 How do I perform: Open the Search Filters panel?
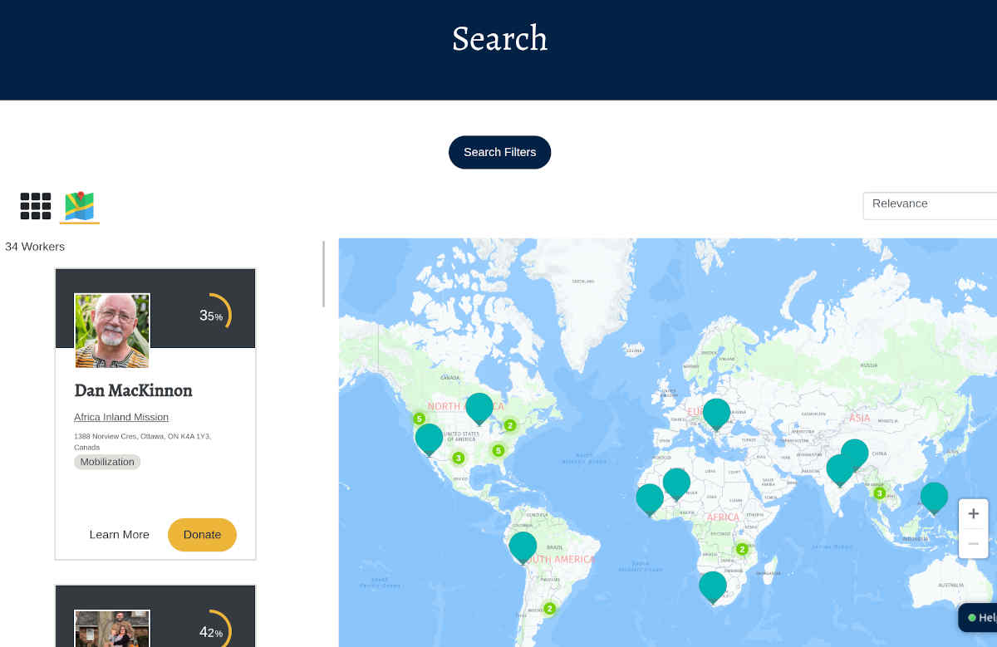[499, 152]
